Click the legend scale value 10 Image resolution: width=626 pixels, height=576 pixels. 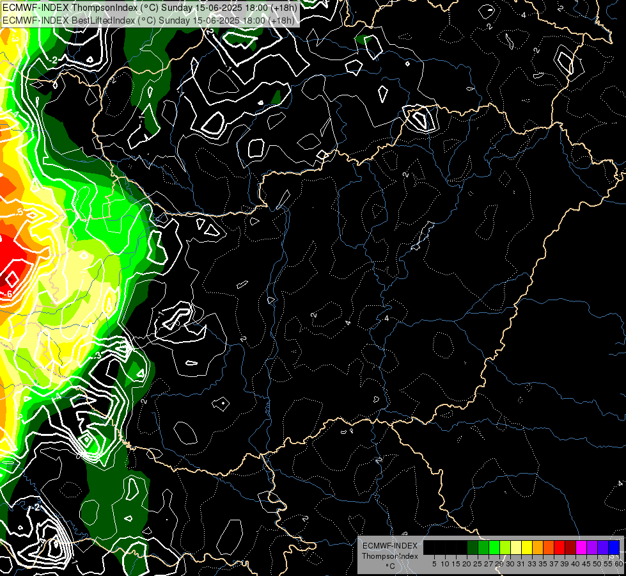445,564
